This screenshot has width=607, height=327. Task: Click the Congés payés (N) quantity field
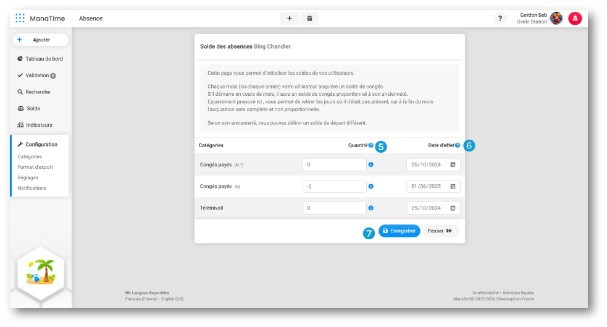coord(334,186)
